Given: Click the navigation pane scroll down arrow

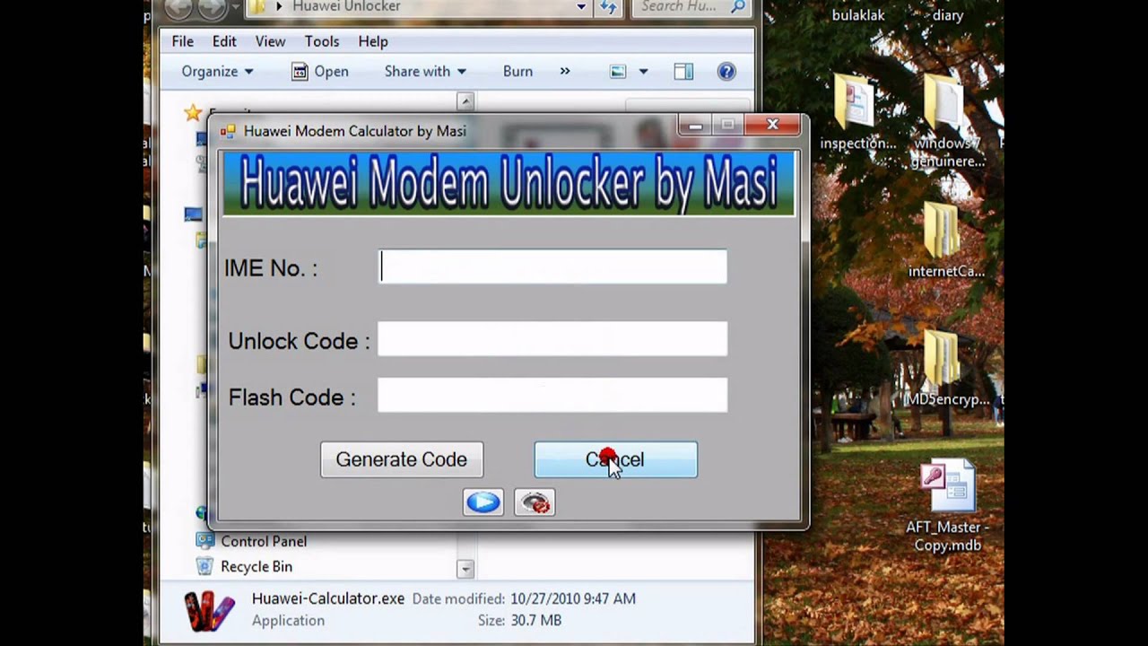Looking at the screenshot, I should [x=465, y=569].
